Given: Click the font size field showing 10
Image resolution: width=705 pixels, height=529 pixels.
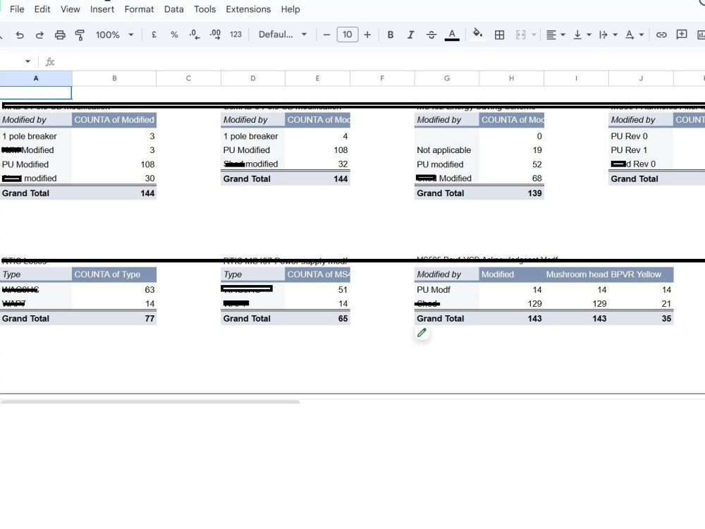Looking at the screenshot, I should click(348, 35).
